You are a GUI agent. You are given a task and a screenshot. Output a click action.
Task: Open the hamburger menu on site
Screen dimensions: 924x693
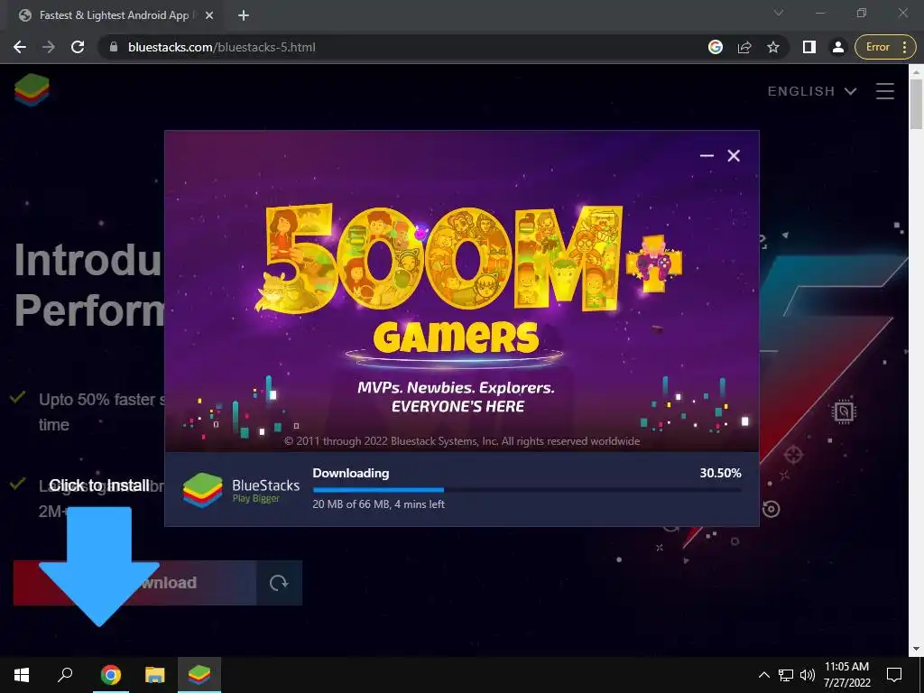coord(884,91)
